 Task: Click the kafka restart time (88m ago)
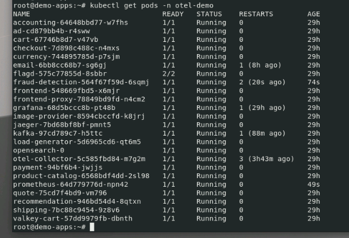tap(267, 134)
